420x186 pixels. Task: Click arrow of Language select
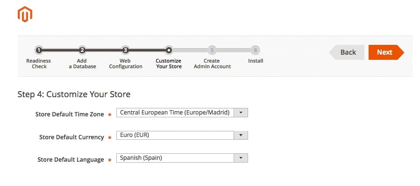[x=241, y=158]
